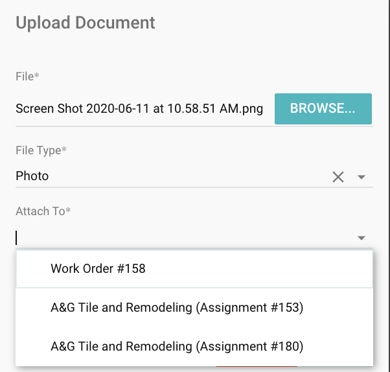The image size is (390, 372).
Task: Click the Upload Document heading
Action: [x=86, y=23]
